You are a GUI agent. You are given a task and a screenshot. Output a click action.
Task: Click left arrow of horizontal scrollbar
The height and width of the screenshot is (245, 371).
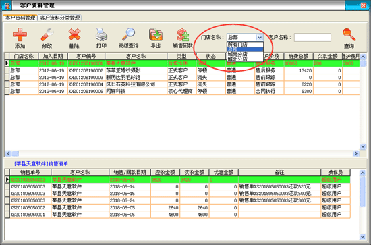(x=8, y=153)
